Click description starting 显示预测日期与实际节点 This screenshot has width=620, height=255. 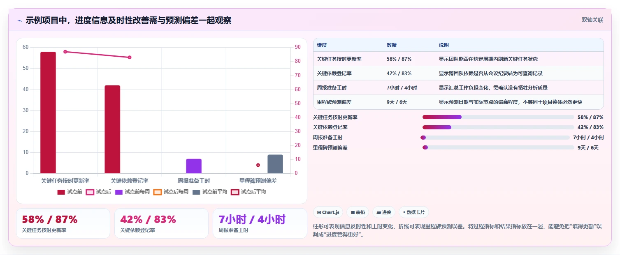pyautogui.click(x=511, y=102)
